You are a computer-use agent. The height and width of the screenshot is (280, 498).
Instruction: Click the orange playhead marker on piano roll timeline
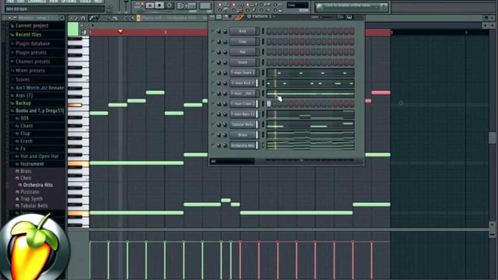120,31
